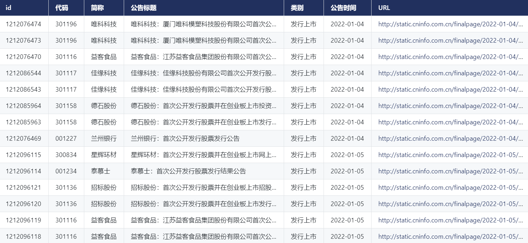Click the 类别 column header
Image resolution: width=528 pixels, height=243 pixels.
[304, 8]
